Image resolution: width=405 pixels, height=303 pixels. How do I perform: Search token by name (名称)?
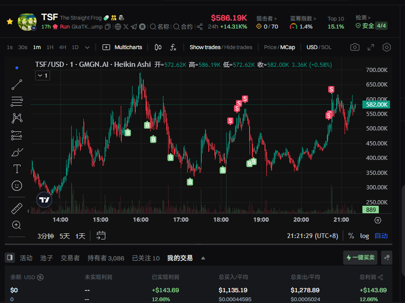[159, 27]
